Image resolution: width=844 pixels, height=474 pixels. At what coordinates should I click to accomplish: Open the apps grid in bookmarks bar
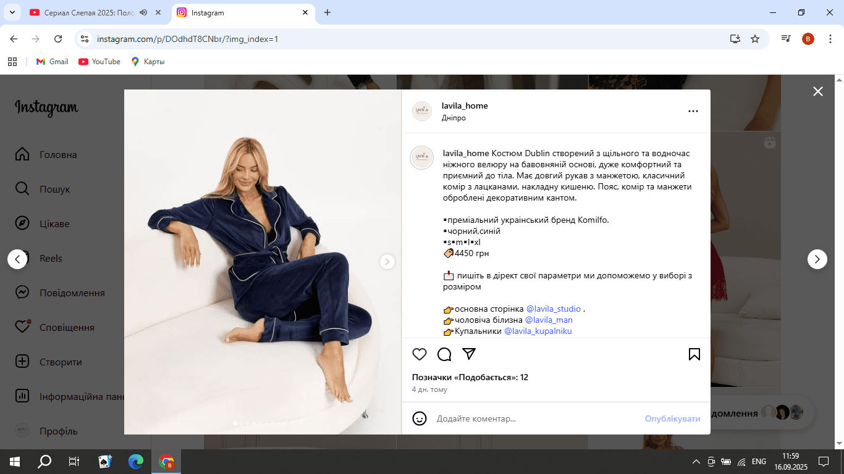(12, 62)
